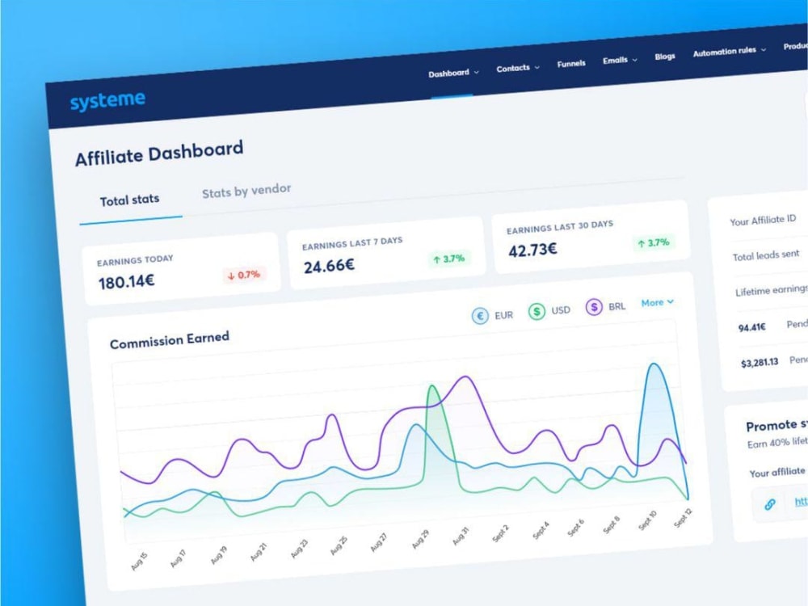Switch to Stats by vendor tab
The width and height of the screenshot is (808, 606).
[246, 191]
